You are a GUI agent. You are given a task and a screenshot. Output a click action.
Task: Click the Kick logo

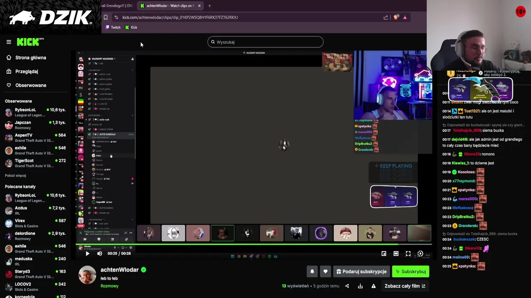(x=30, y=42)
